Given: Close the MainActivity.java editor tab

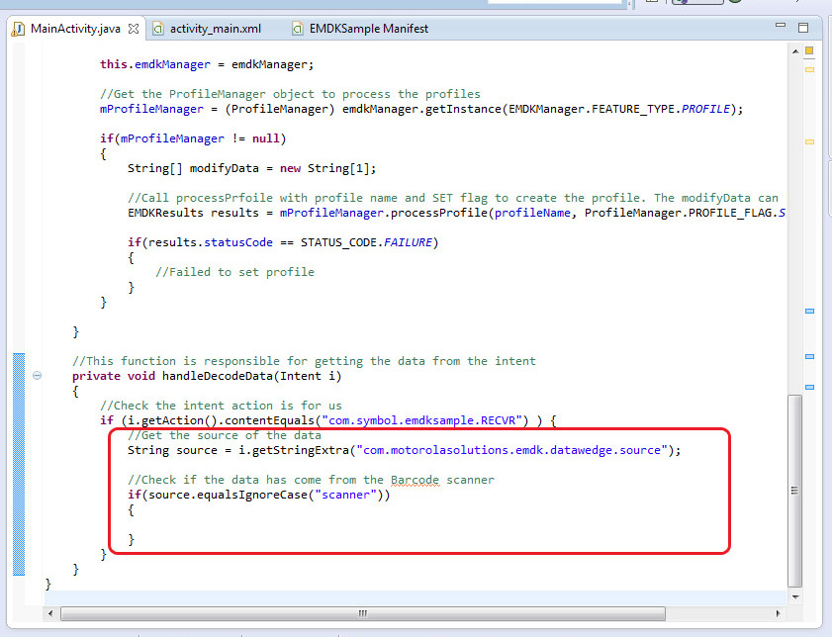Looking at the screenshot, I should click(132, 29).
